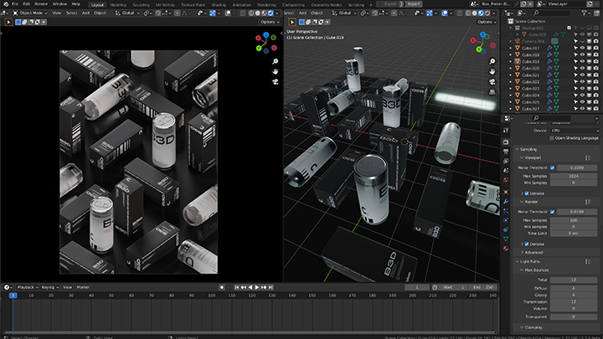Switch perspective/orthographic grid icon in right viewport
The width and height of the screenshot is (603, 339).
click(x=492, y=92)
